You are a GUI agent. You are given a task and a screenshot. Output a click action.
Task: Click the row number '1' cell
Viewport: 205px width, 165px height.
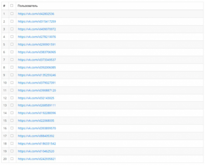[4, 14]
